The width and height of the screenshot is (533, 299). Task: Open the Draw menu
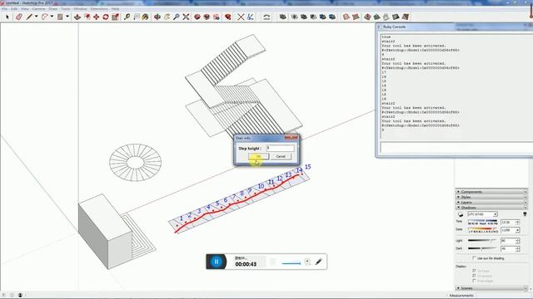(x=53, y=8)
